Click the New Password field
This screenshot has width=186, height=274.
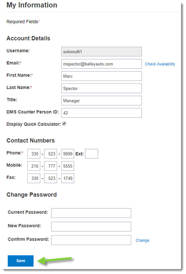coord(91,226)
